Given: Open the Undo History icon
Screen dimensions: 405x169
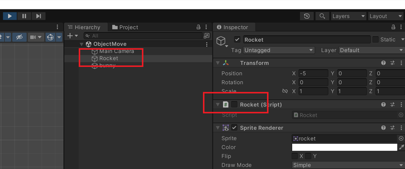Looking at the screenshot, I should tap(307, 16).
